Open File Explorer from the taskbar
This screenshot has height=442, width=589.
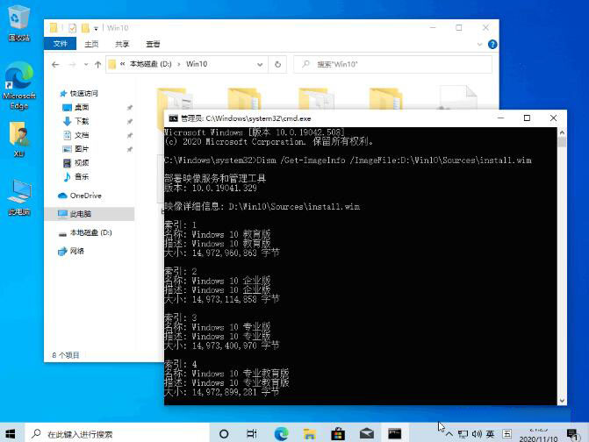pos(310,434)
